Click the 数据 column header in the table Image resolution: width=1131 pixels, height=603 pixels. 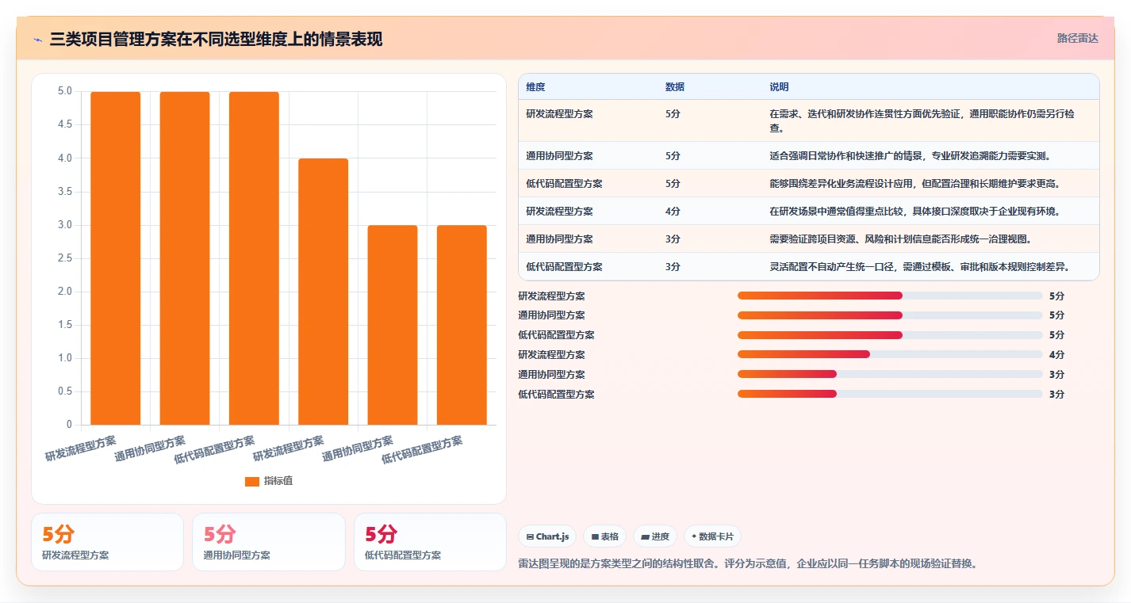tap(675, 87)
